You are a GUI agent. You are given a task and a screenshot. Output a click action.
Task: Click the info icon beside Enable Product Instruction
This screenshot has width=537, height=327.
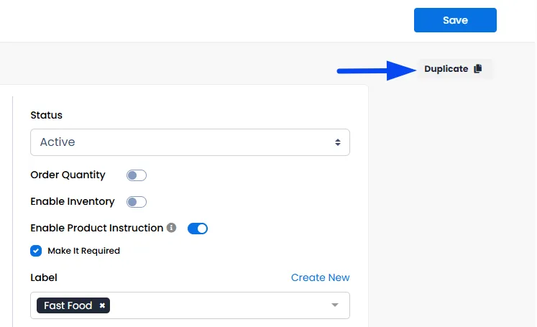point(171,228)
